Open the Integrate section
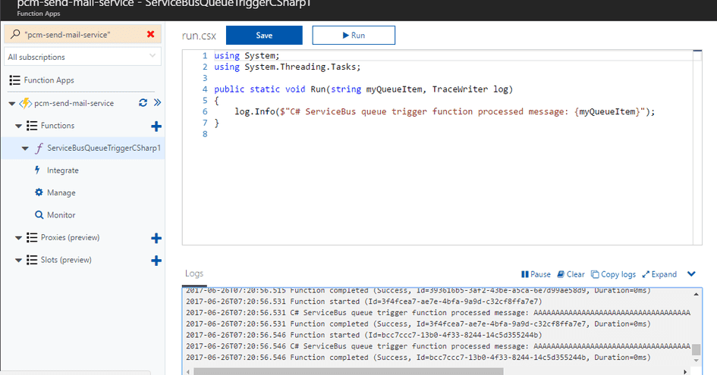The width and height of the screenshot is (717, 375). point(62,170)
